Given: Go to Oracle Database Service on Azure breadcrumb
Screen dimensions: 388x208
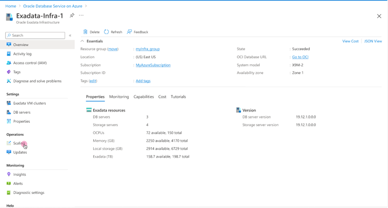Looking at the screenshot, I should 53,6.
